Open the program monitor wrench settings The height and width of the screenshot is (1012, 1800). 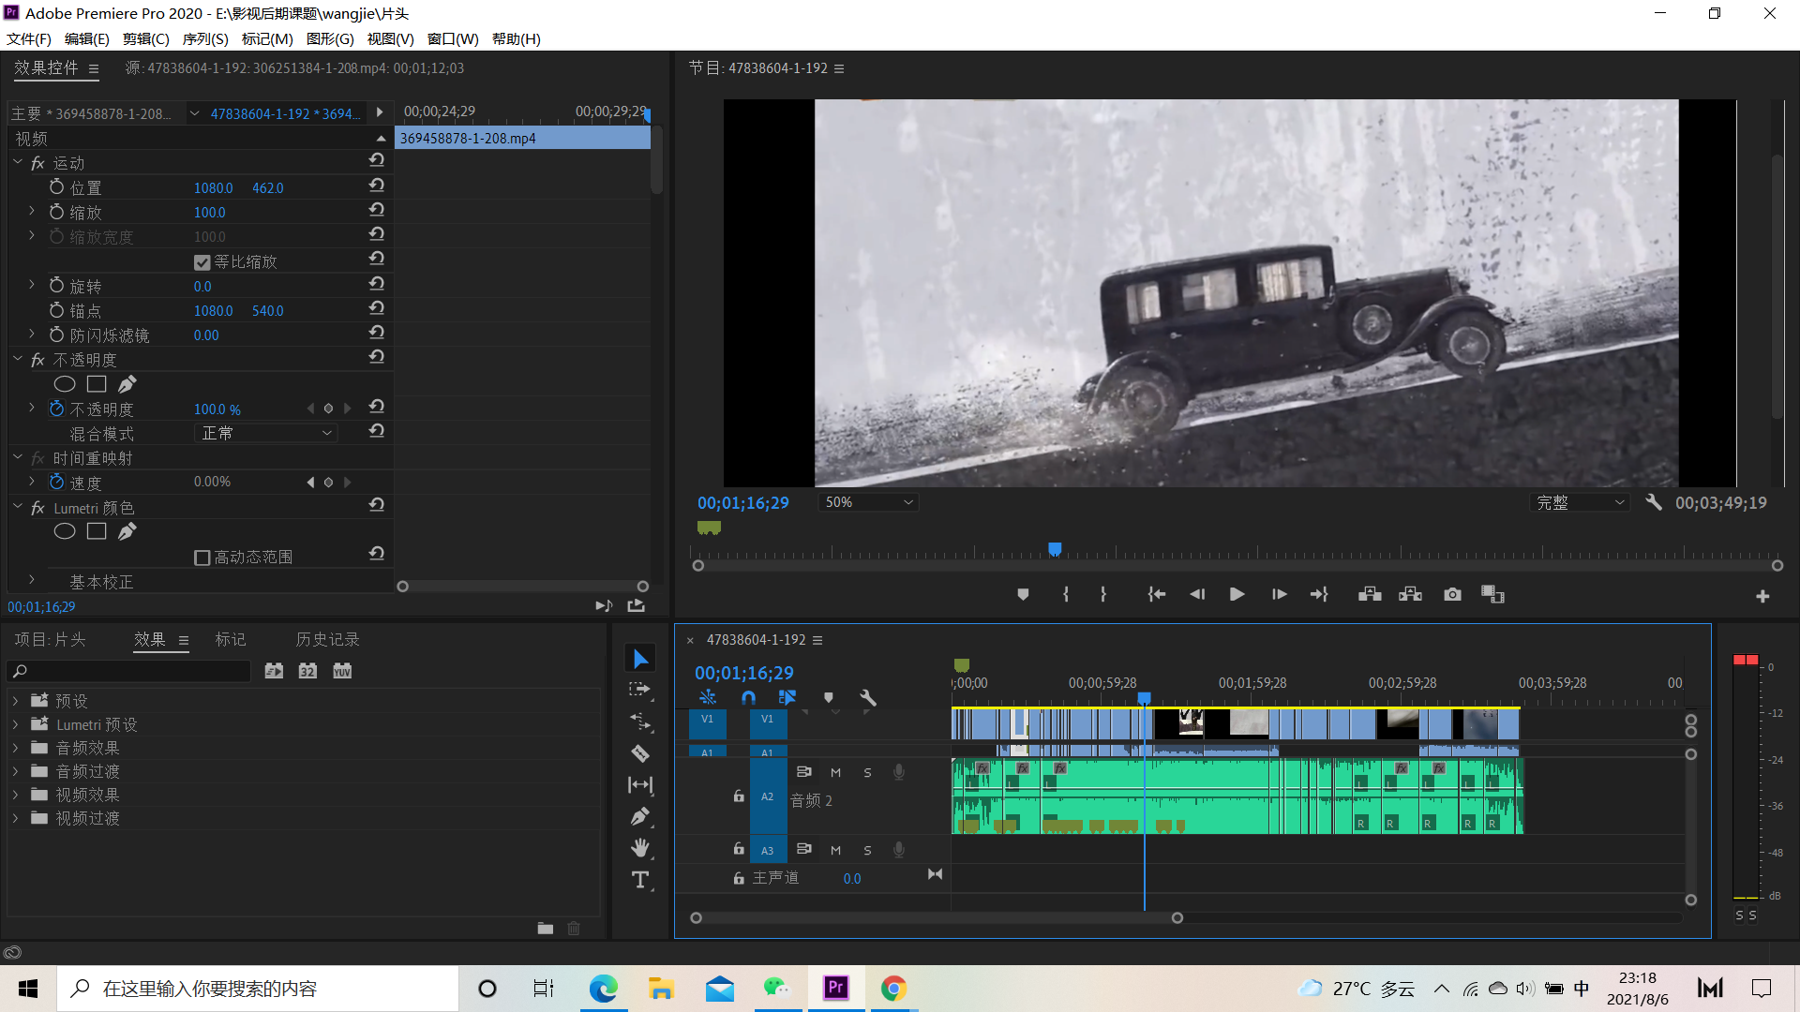point(1654,502)
